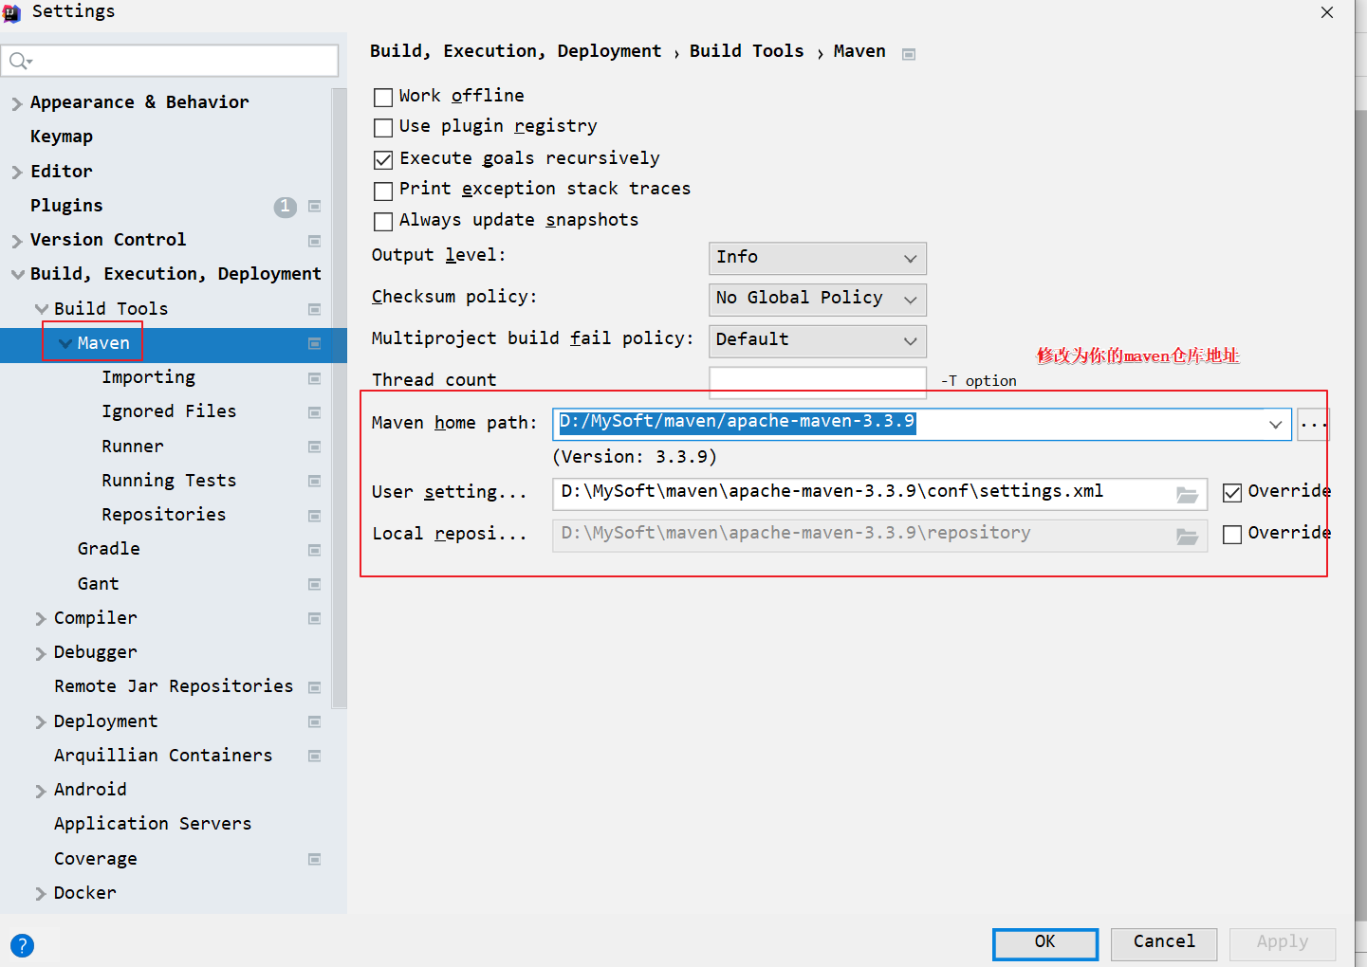Screen dimensions: 1367x967
Task: Click the IntelliJ app icon in title bar
Action: pos(12,12)
